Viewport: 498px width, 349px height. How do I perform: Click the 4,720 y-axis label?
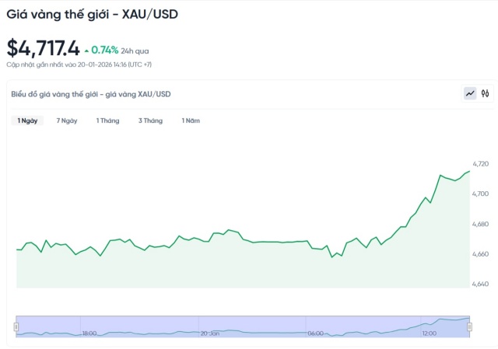click(481, 164)
